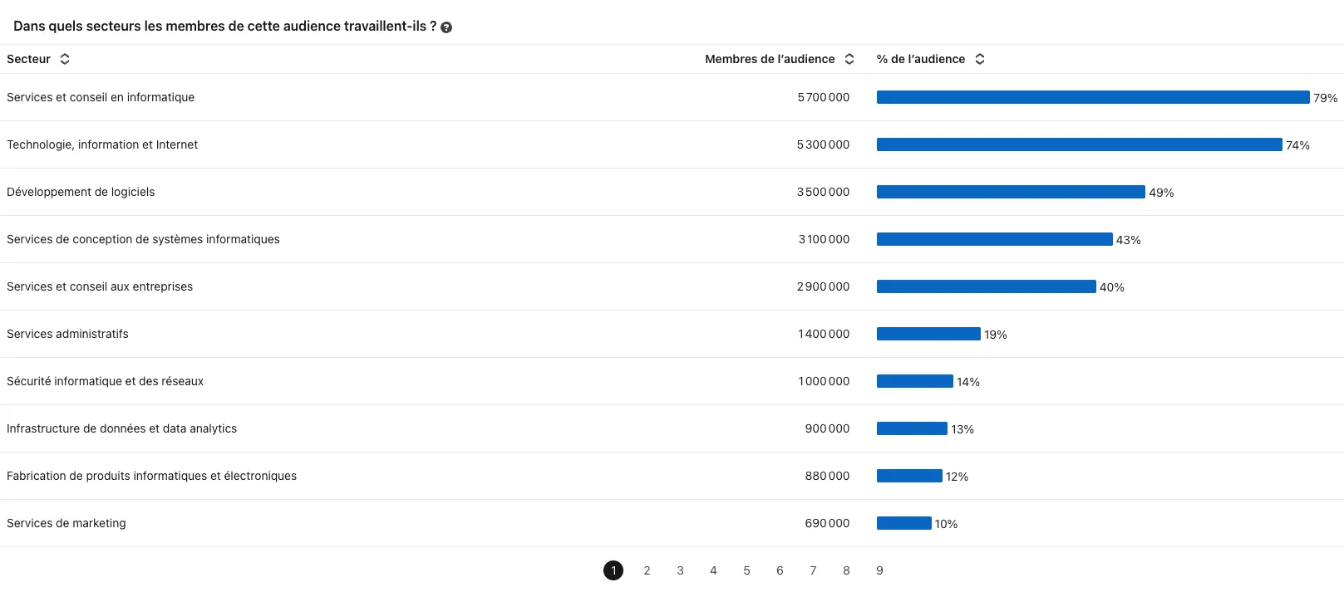Click the 43% audience bar

click(x=995, y=239)
